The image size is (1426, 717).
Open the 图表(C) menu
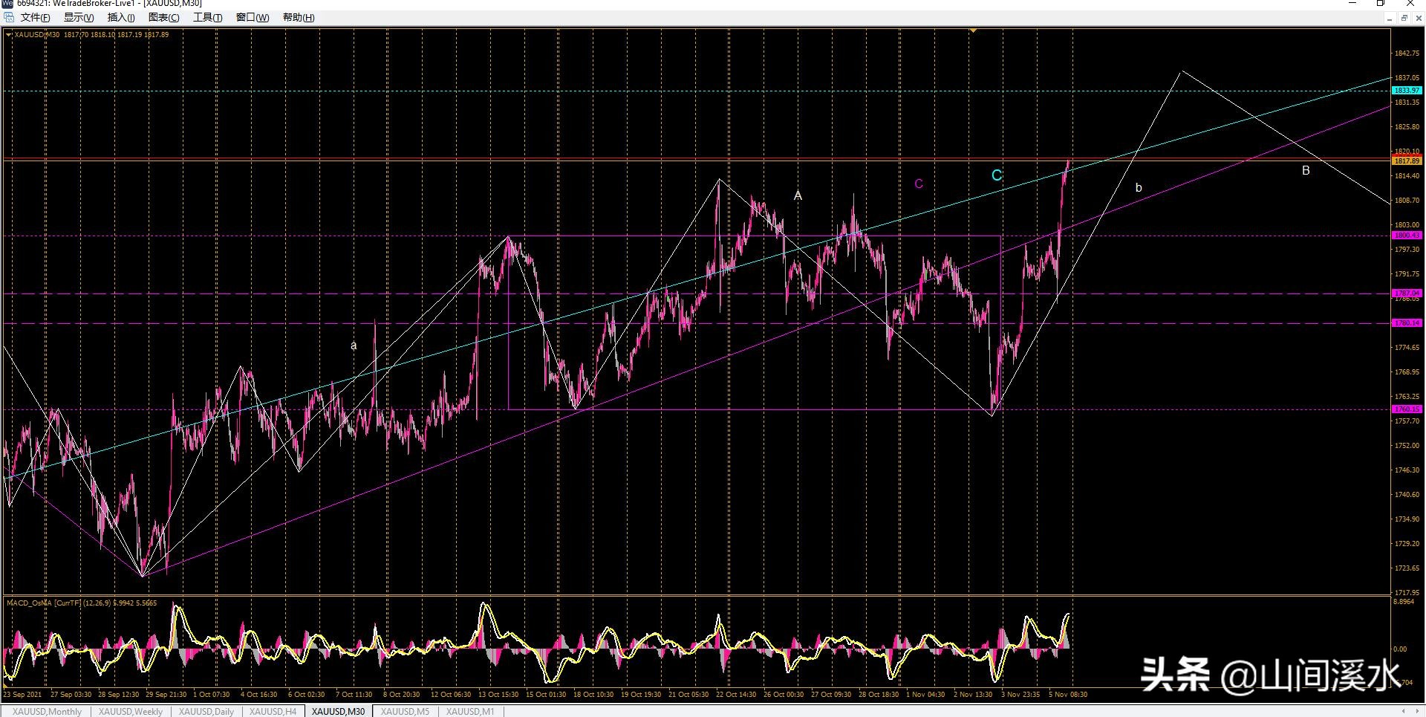point(163,18)
